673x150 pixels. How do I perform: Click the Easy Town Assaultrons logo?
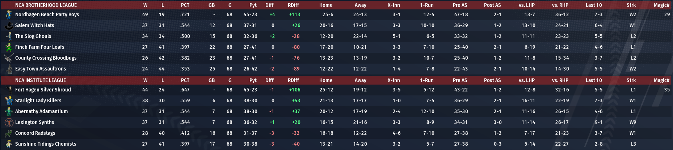click(x=9, y=69)
